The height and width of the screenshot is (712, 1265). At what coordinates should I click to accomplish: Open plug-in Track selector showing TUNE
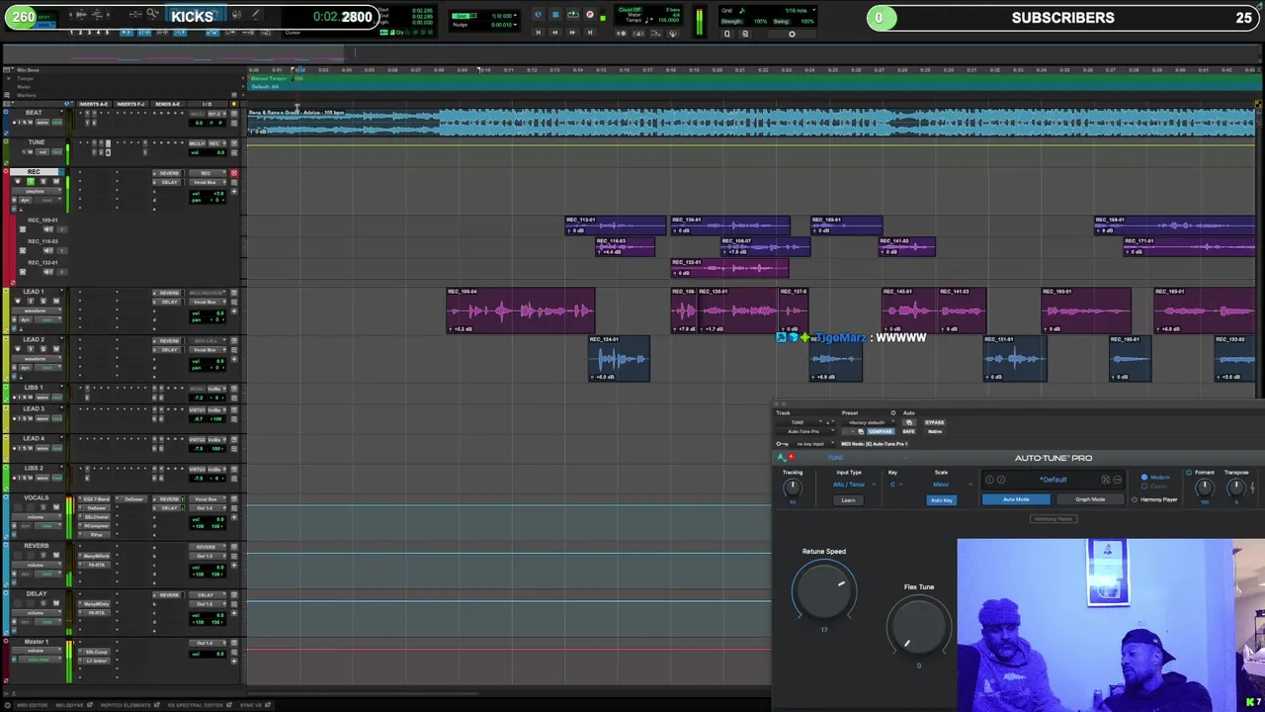pos(801,422)
